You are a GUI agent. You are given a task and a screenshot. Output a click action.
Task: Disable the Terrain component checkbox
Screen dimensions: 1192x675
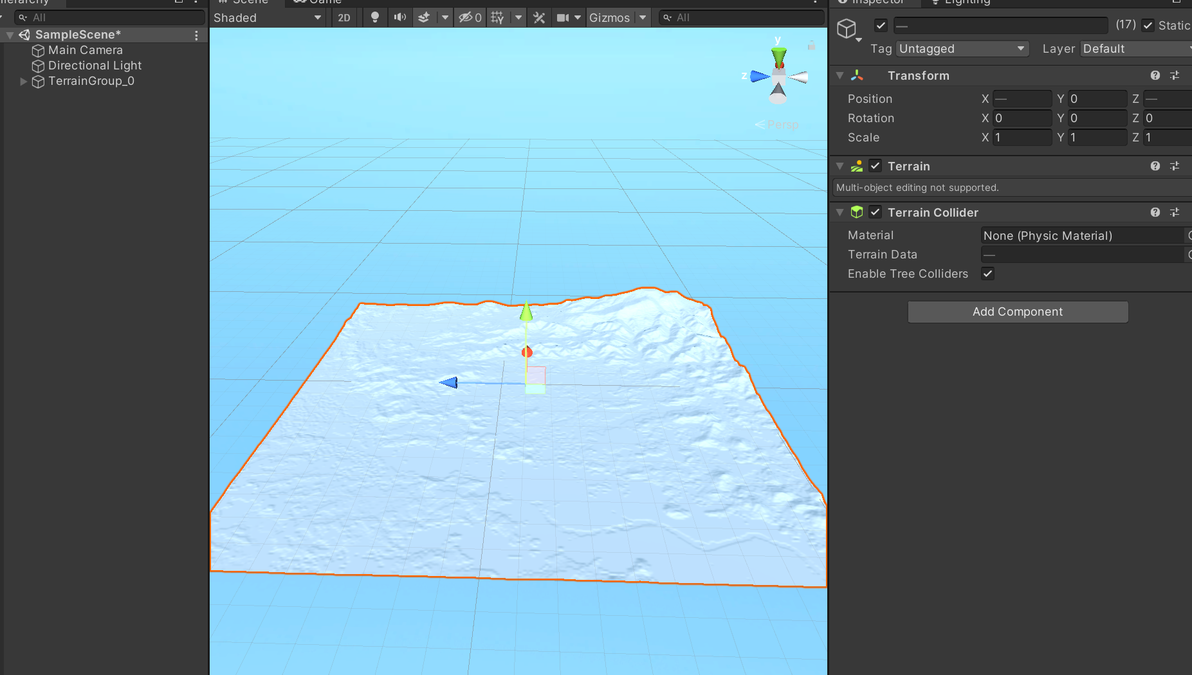pyautogui.click(x=876, y=166)
